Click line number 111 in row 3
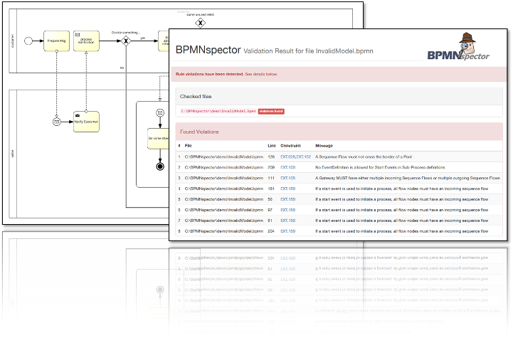The image size is (513, 350). (x=271, y=178)
